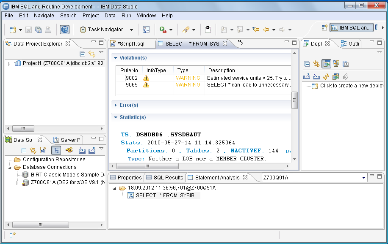The width and height of the screenshot is (388, 244).
Task: Click the Open Perspective icon
Action: (x=324, y=28)
